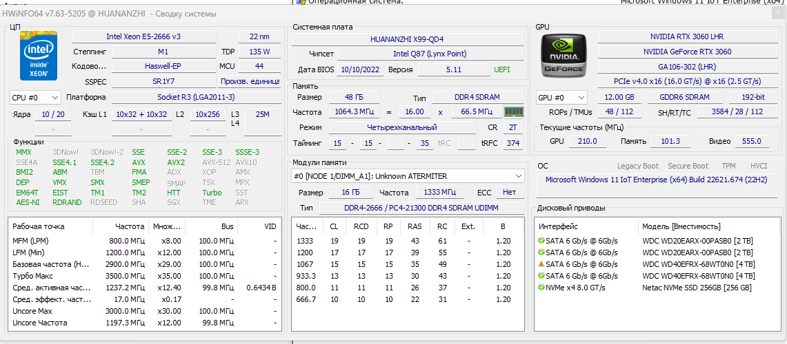Image resolution: width=787 pixels, height=344 pixels.
Task: Open the CPU #0 selector dropdown
Action: 35,98
